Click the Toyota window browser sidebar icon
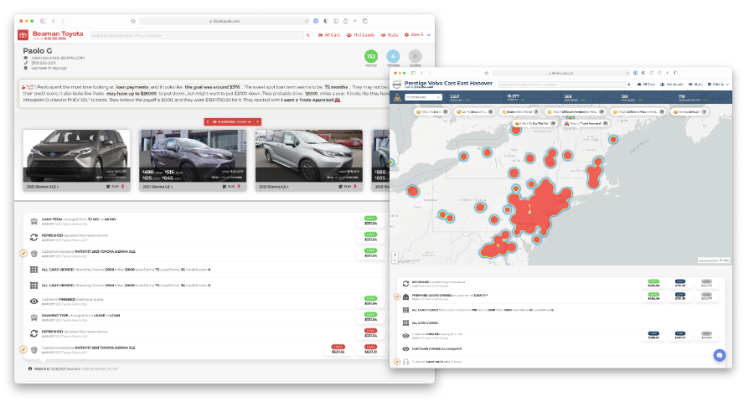This screenshot has width=754, height=402. (43, 21)
